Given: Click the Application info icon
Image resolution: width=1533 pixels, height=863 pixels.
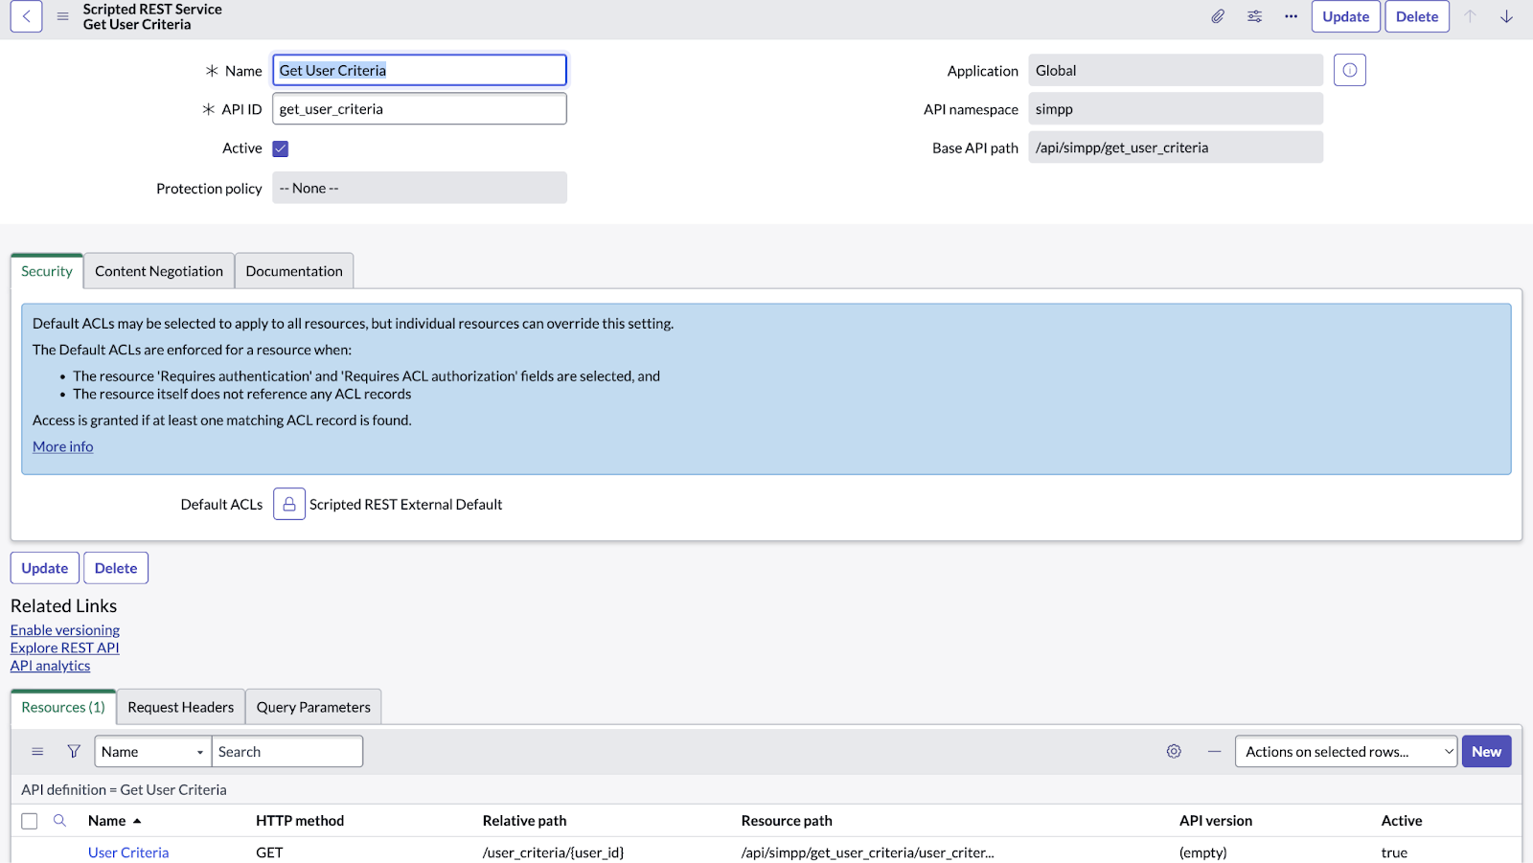Looking at the screenshot, I should (1349, 70).
